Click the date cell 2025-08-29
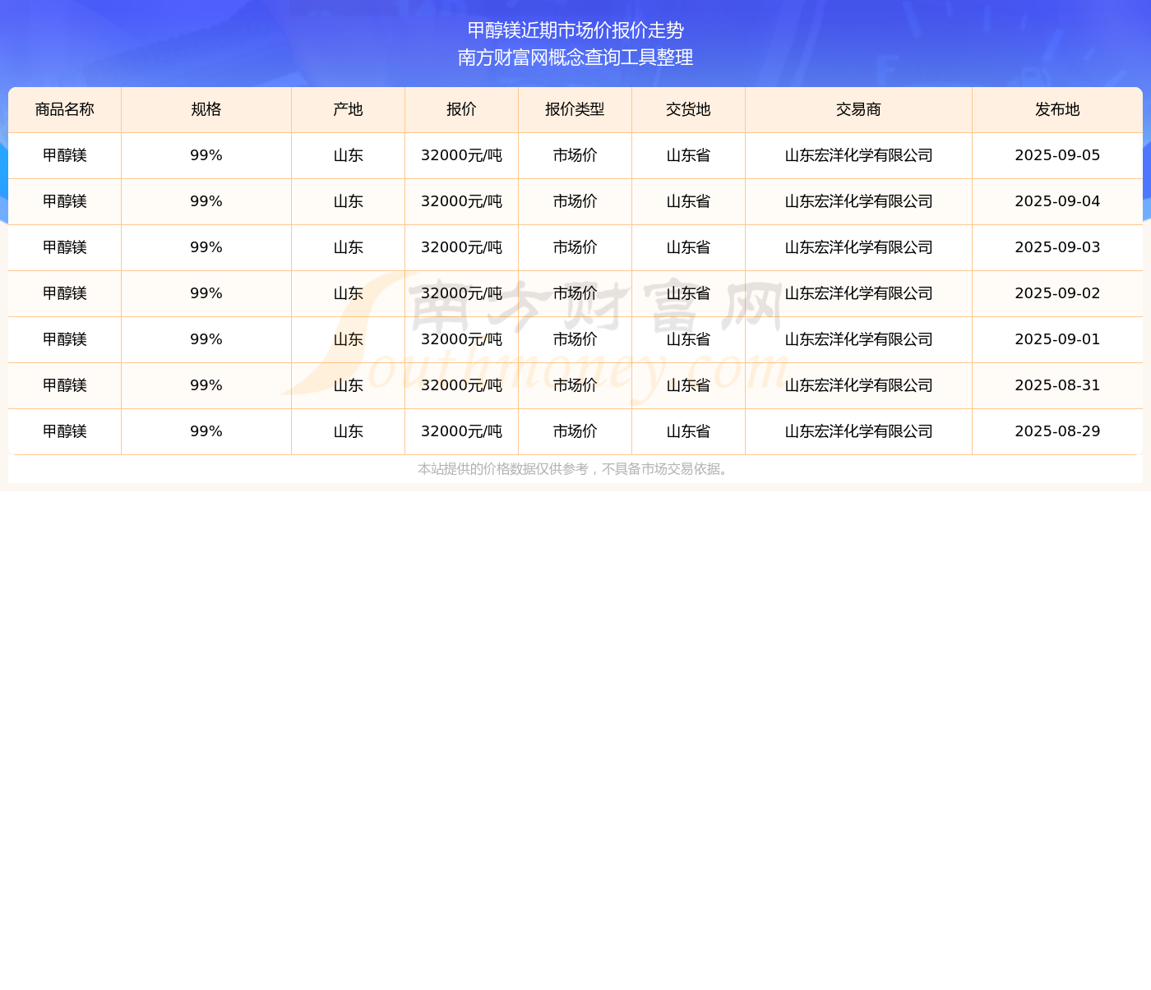Viewport: 1151px width, 990px height. pos(1057,432)
